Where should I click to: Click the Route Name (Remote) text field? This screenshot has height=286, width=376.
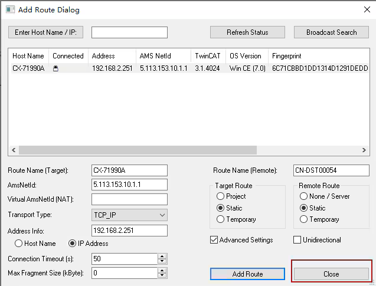[x=331, y=170]
